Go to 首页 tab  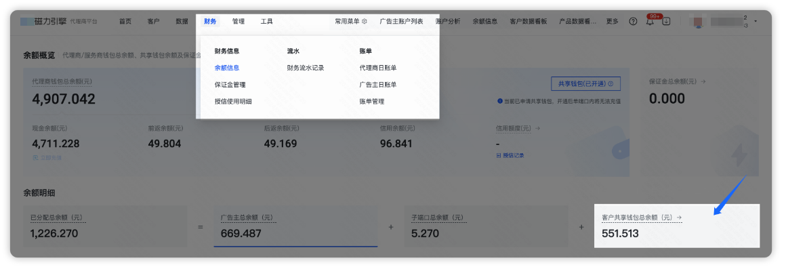125,22
